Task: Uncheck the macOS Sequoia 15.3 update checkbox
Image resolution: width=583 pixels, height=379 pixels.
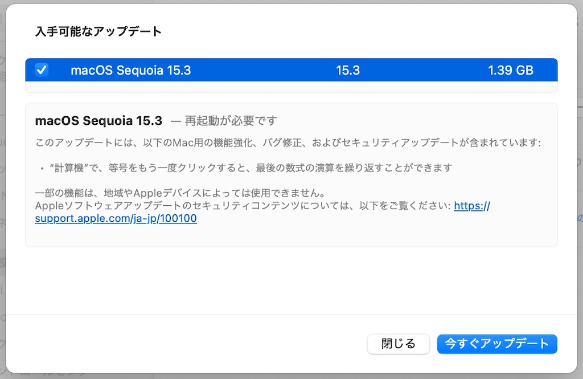Action: 41,70
